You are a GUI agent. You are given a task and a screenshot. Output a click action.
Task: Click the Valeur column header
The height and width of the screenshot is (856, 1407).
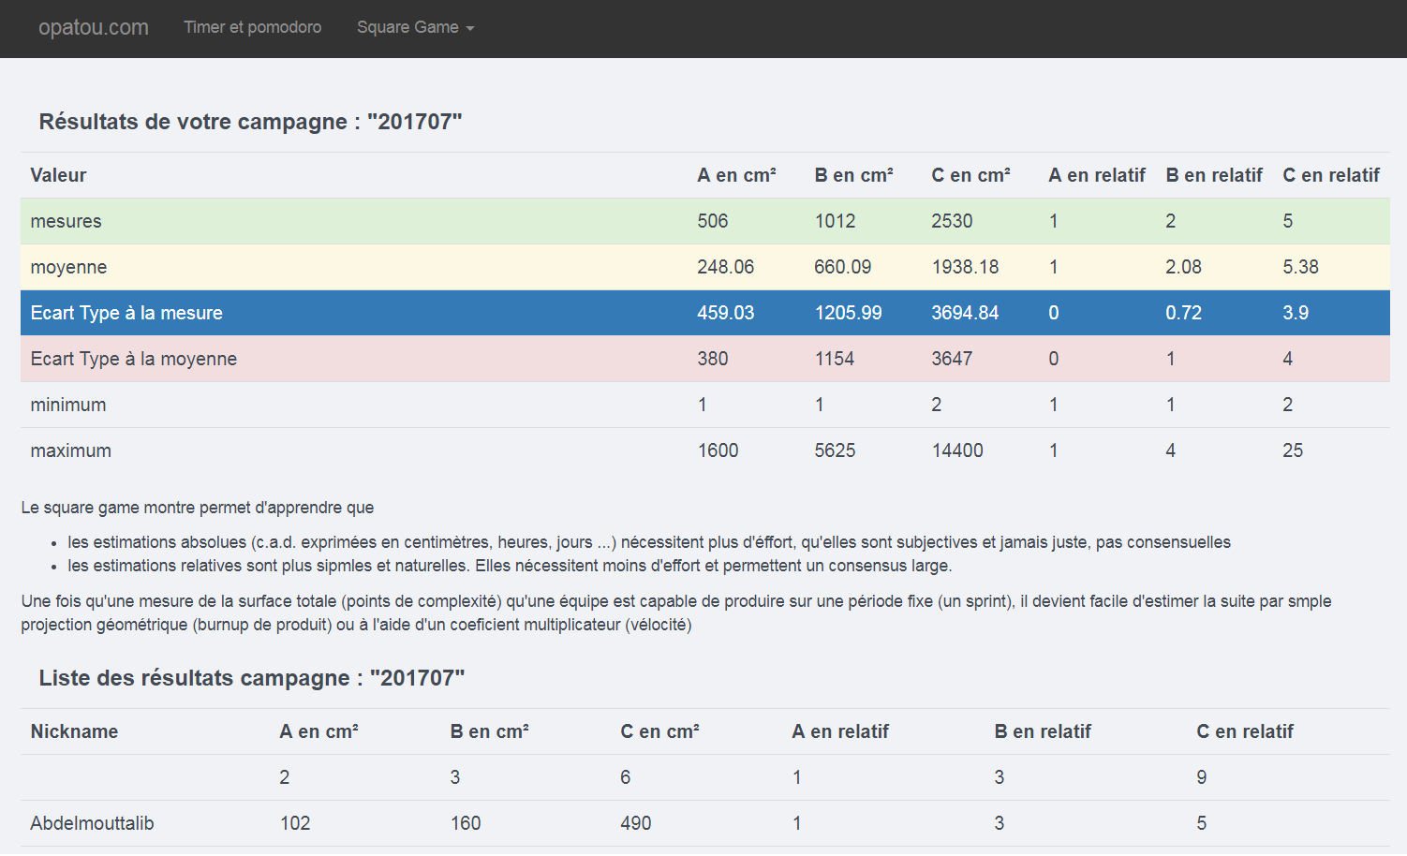(x=58, y=175)
